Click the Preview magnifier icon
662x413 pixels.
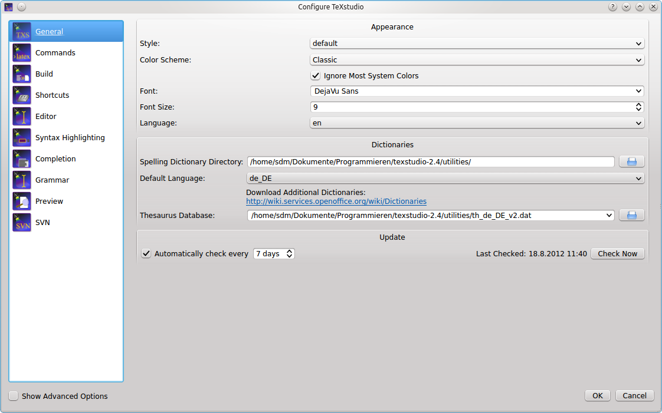coord(22,201)
